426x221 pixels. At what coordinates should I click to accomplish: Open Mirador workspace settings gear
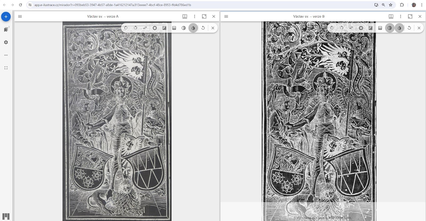coord(6,42)
